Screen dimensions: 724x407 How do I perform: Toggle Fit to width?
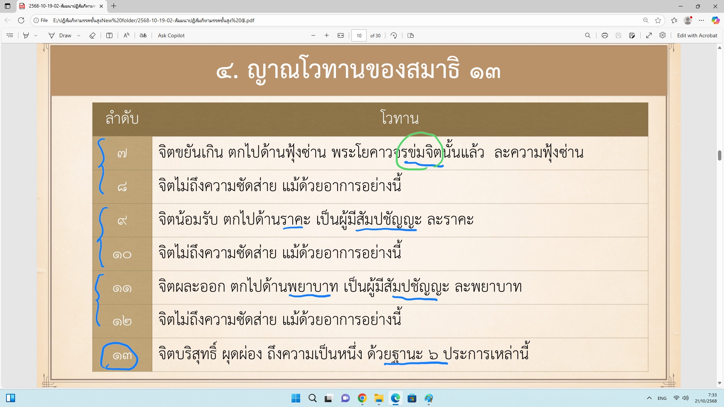click(341, 35)
